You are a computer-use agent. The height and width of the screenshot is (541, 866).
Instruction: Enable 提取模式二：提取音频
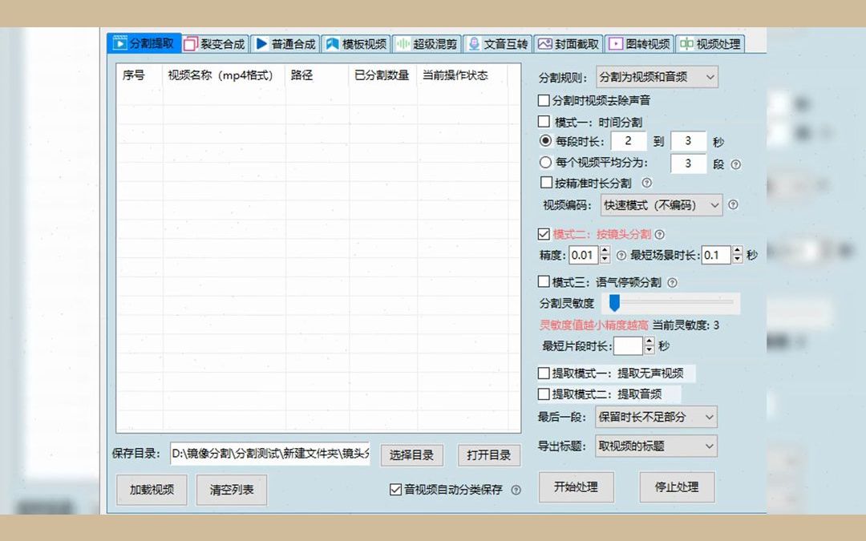click(543, 393)
